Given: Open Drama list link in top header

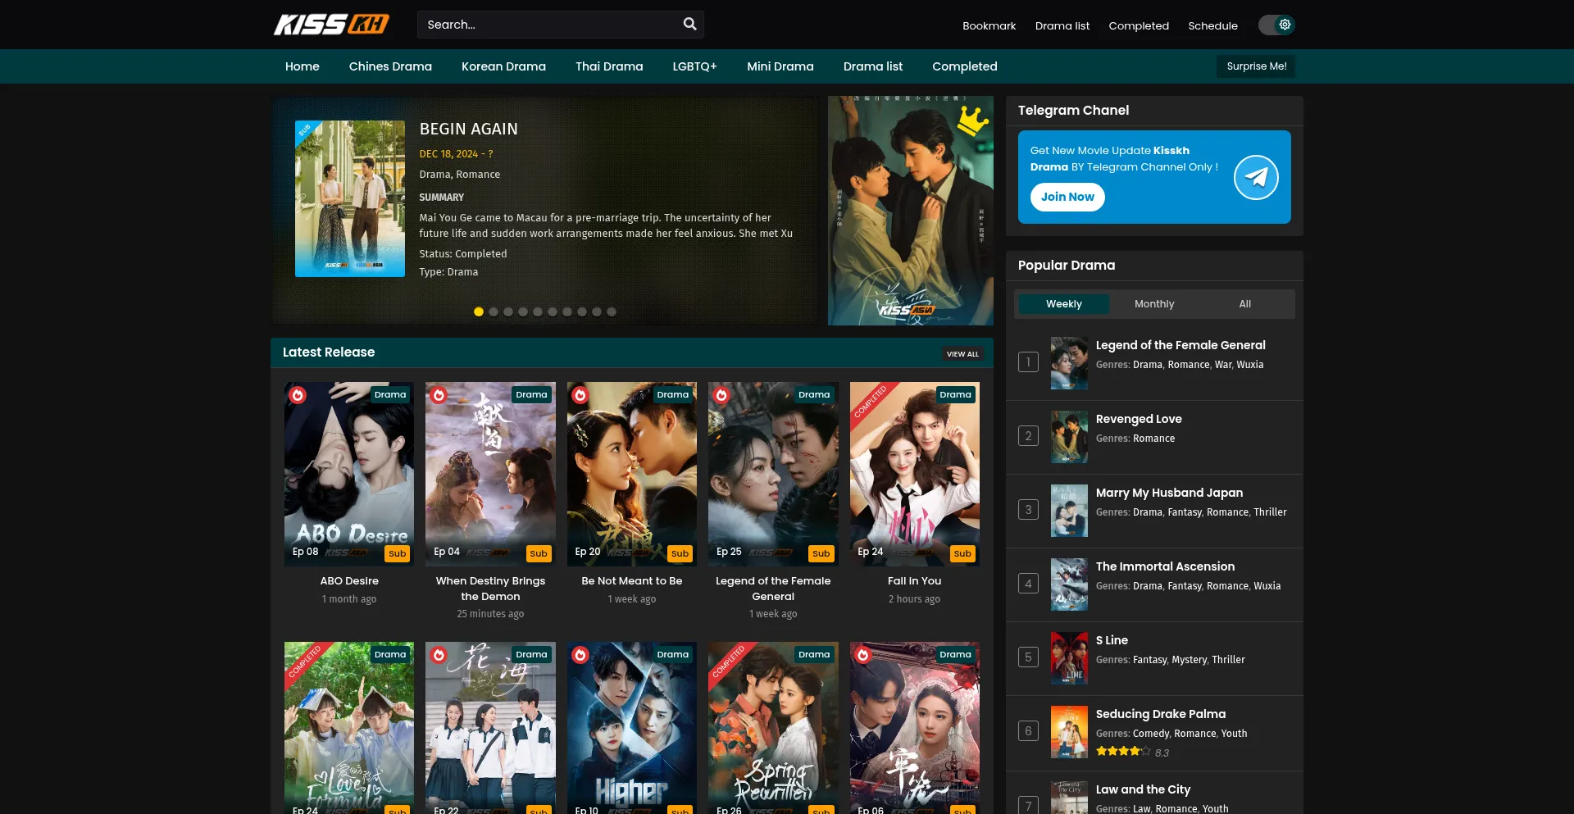Looking at the screenshot, I should 1062,25.
